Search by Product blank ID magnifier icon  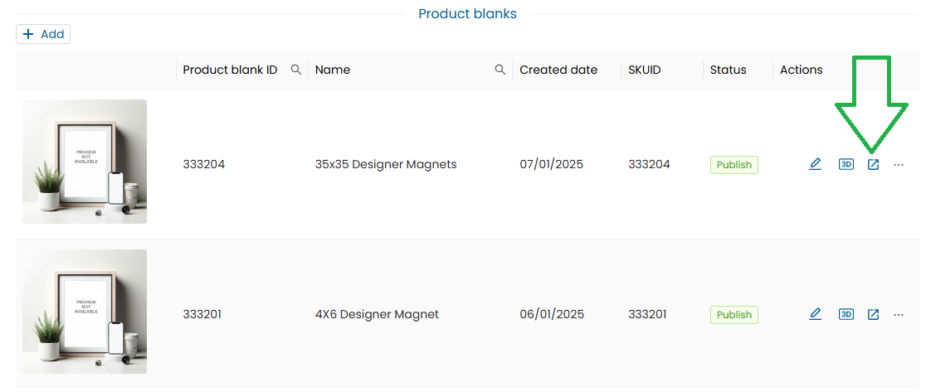pyautogui.click(x=295, y=70)
